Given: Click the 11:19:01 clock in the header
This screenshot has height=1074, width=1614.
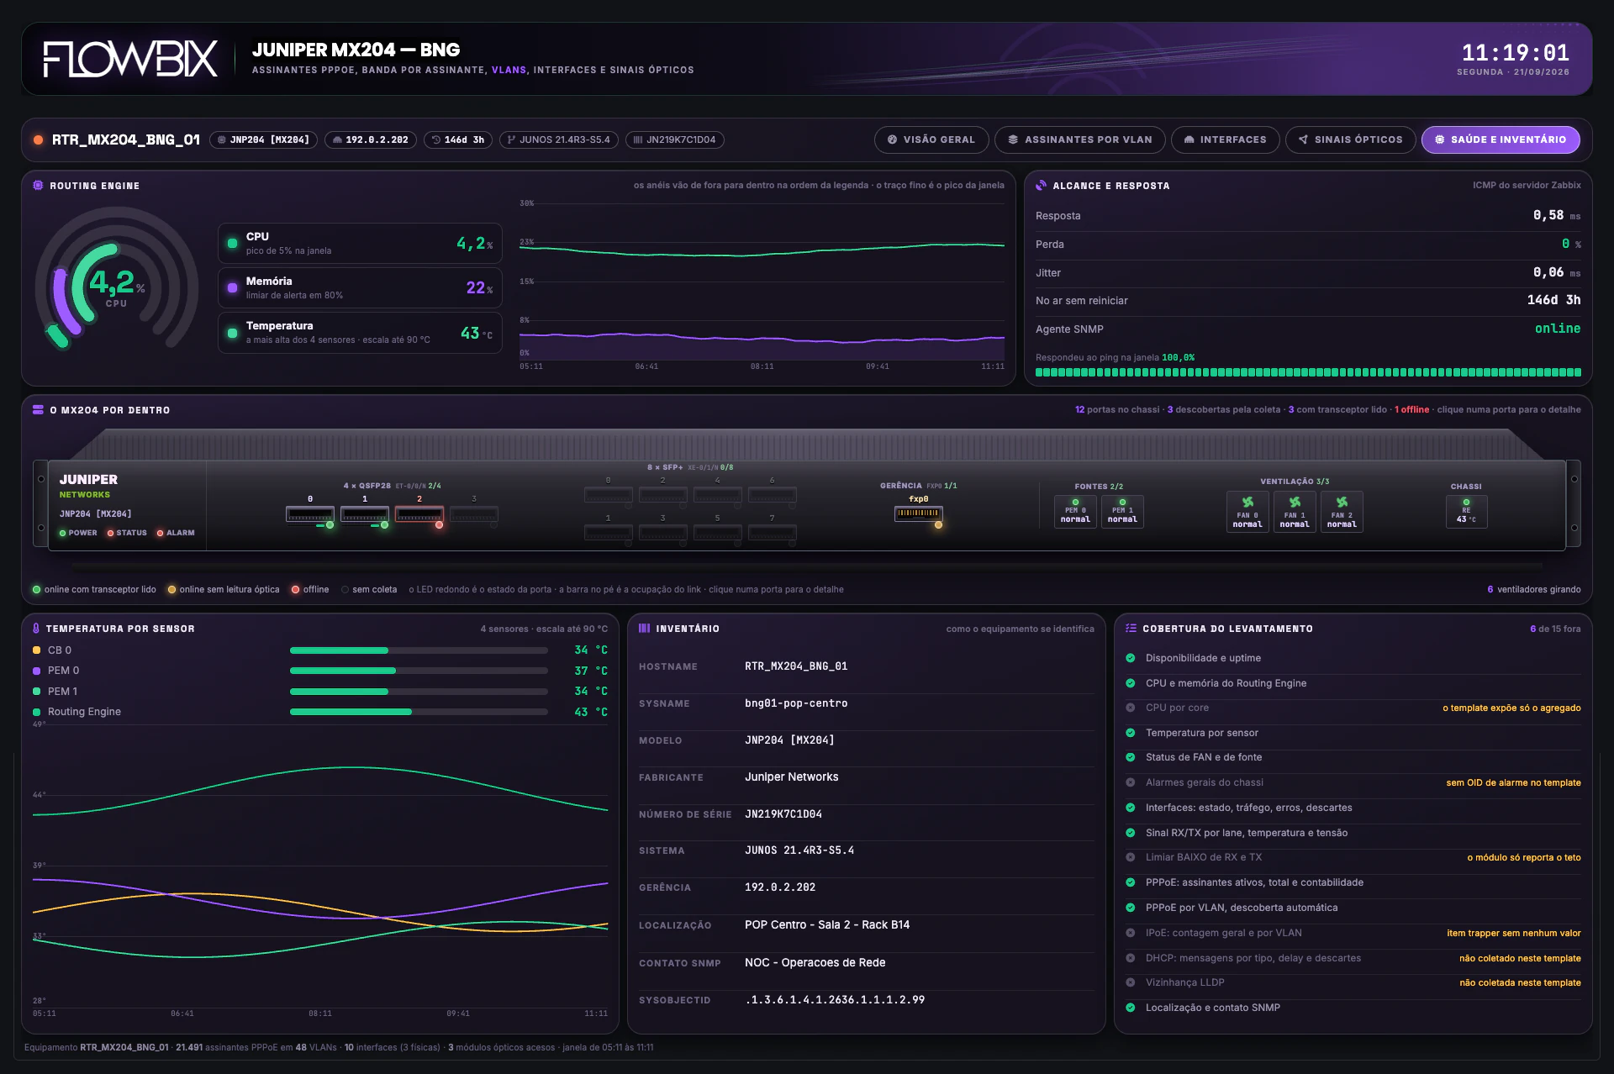Looking at the screenshot, I should click(1515, 53).
